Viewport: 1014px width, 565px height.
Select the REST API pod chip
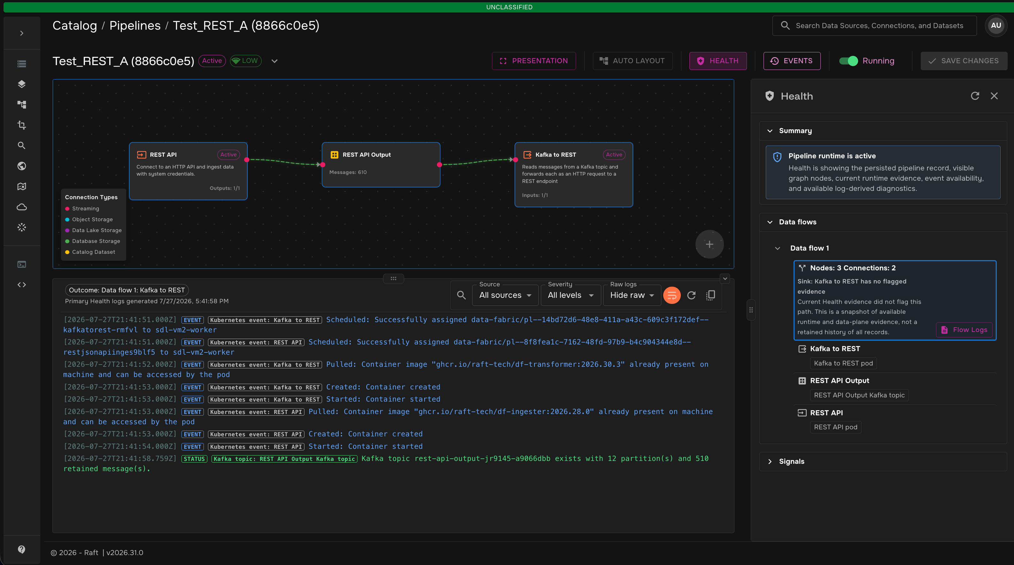pyautogui.click(x=836, y=427)
